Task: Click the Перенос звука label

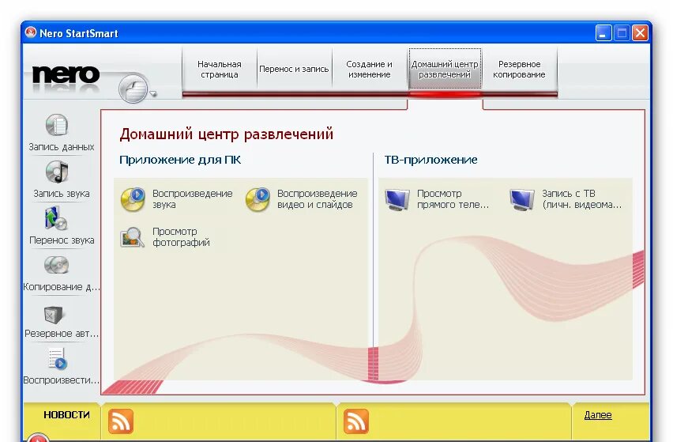Action: pos(62,240)
